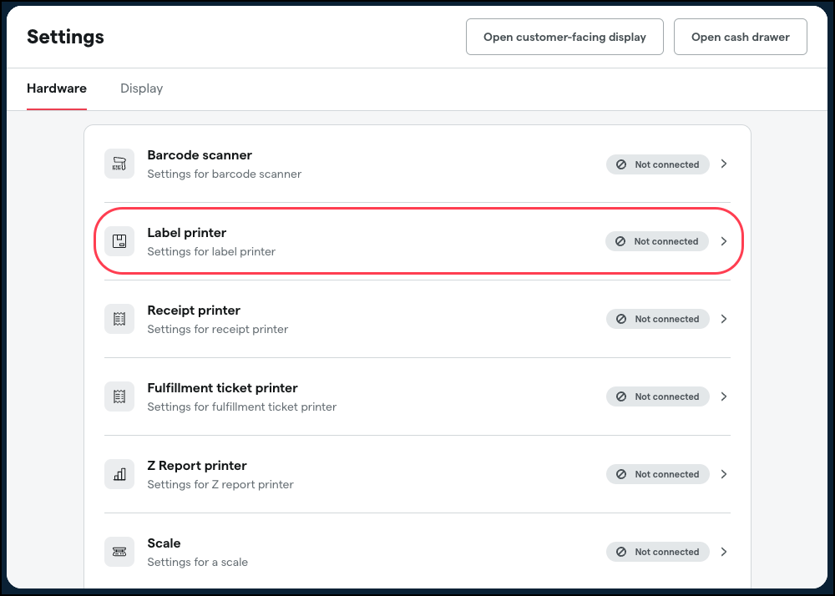Expand the Barcode scanner settings chevron
835x596 pixels.
[x=724, y=164]
